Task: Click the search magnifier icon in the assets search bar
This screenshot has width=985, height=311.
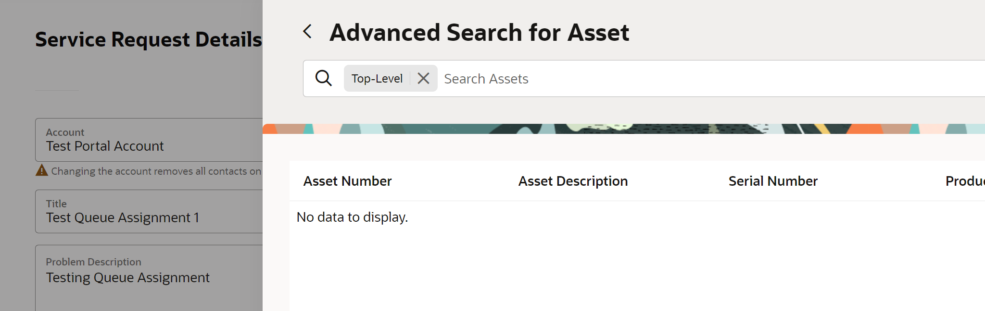Action: 323,78
